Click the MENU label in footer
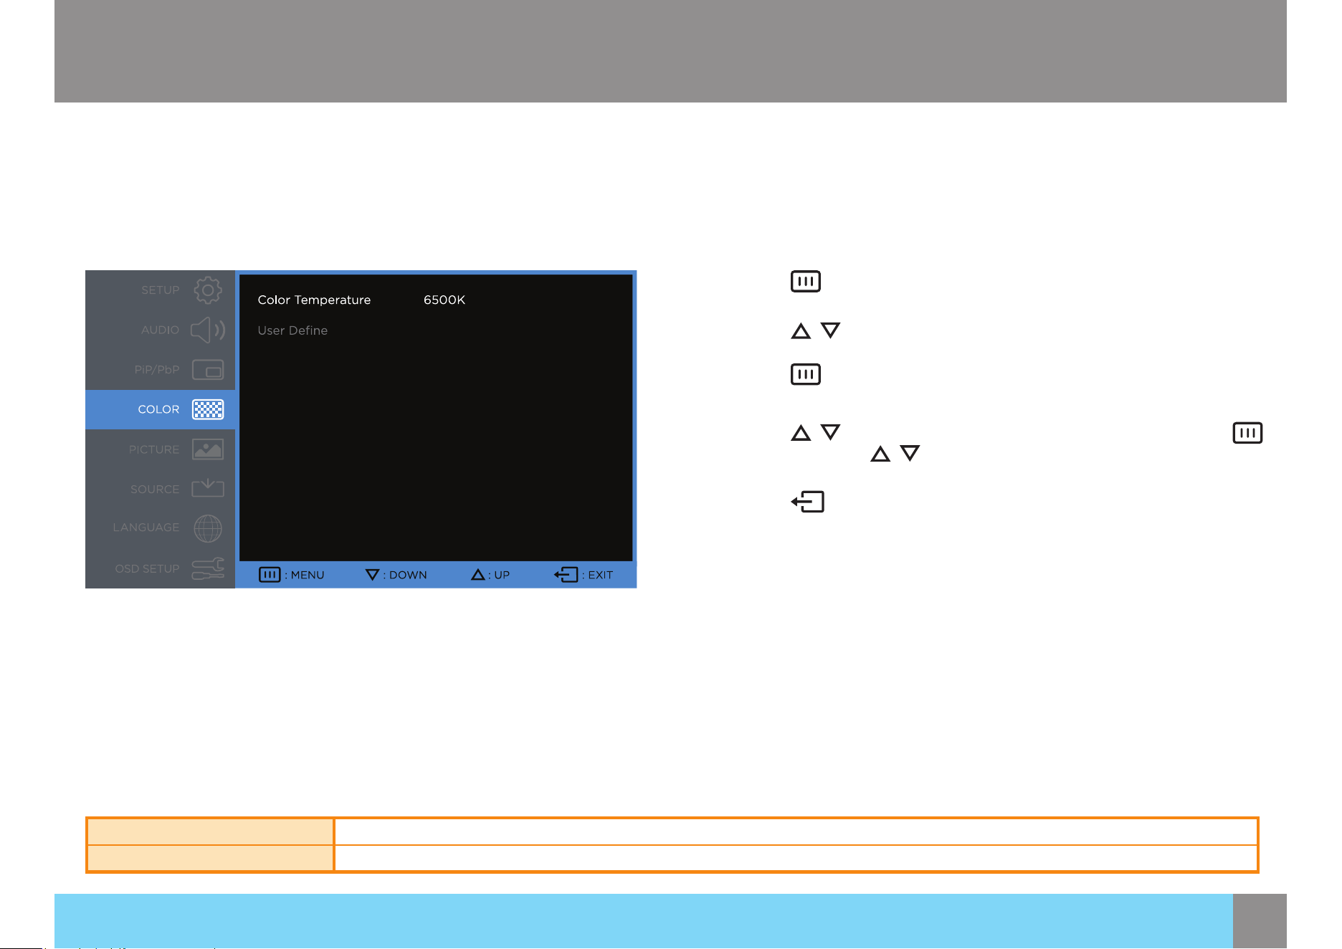1342x949 pixels. [308, 575]
